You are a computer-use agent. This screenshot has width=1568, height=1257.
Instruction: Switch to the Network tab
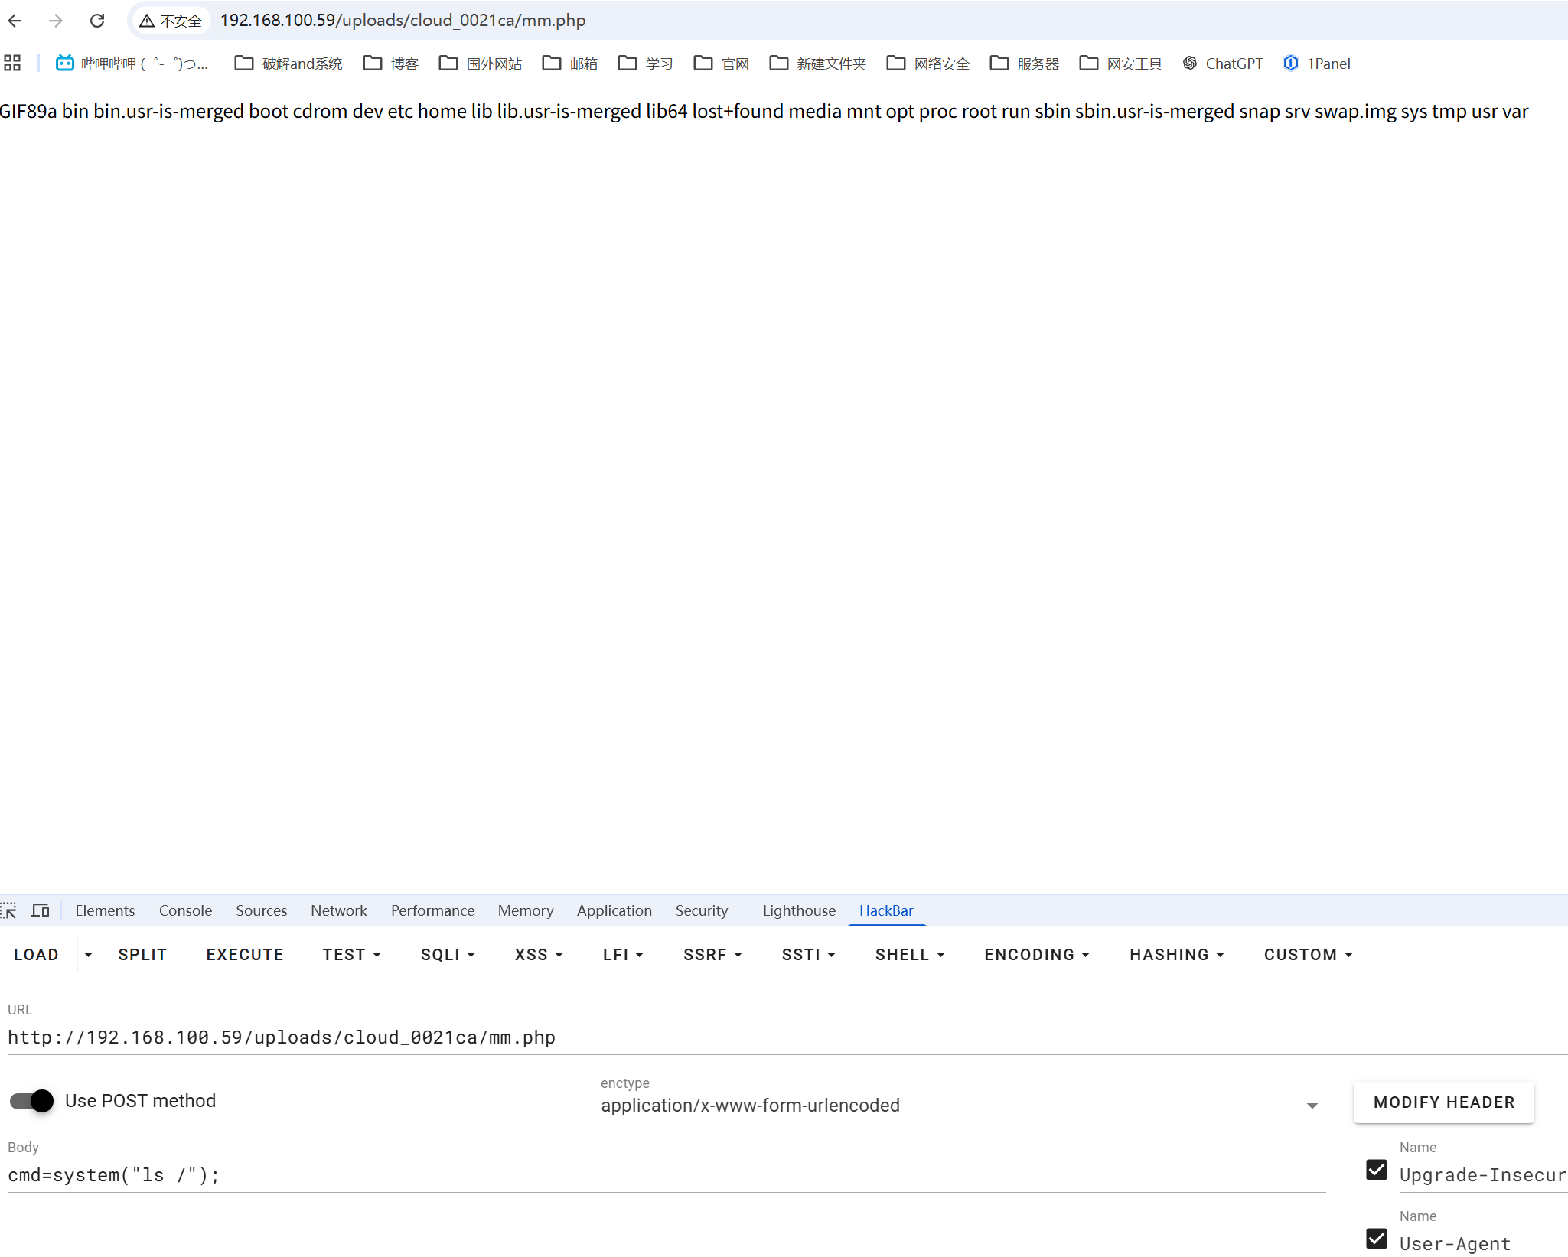pyautogui.click(x=338, y=910)
